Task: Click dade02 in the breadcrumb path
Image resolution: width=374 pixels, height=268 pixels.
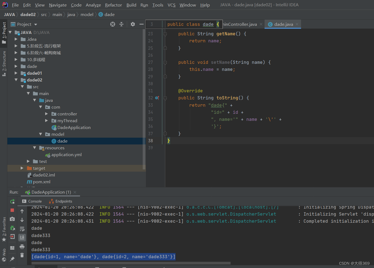Action: pyautogui.click(x=28, y=14)
